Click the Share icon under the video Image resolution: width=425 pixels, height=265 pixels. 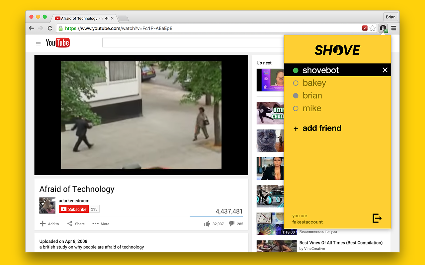pos(70,224)
